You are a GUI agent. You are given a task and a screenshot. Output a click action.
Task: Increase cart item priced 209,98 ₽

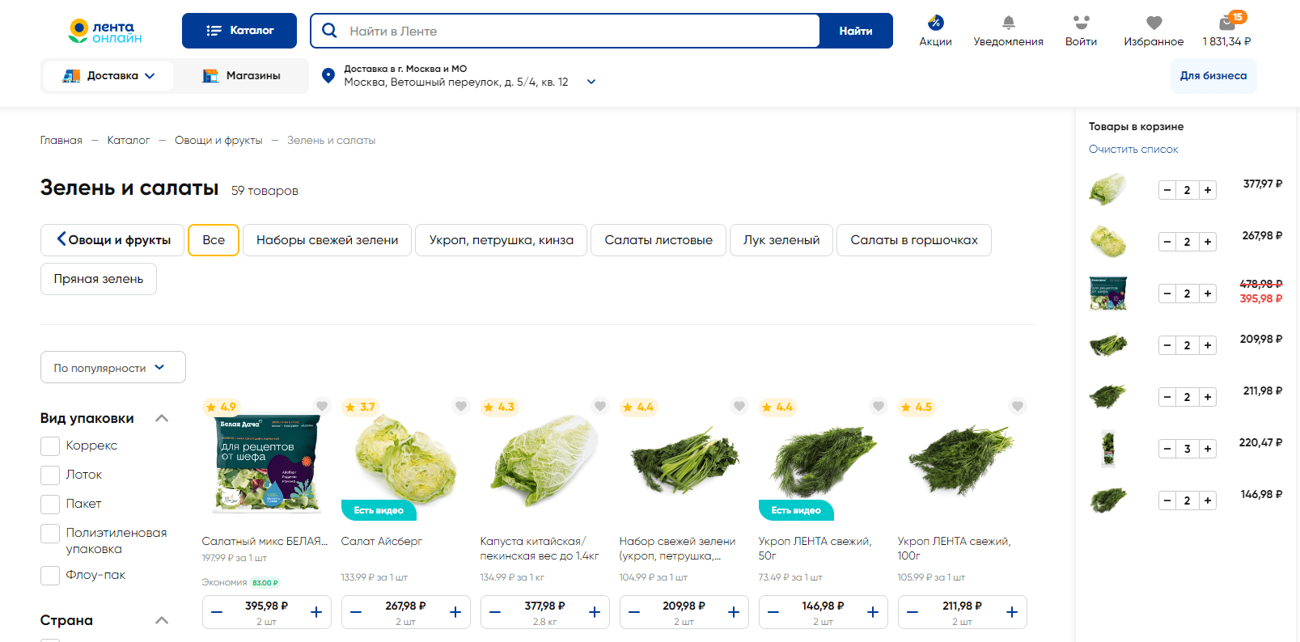1208,345
